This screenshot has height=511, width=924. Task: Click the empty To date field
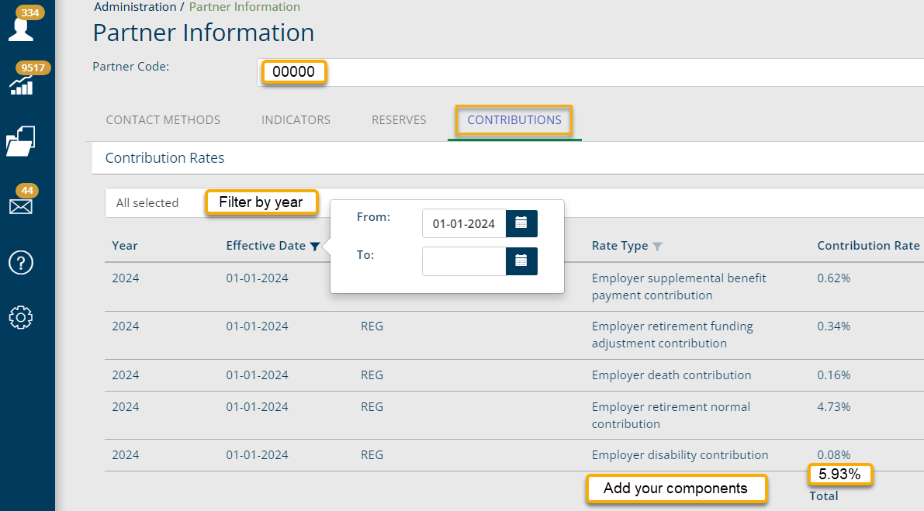click(x=464, y=261)
